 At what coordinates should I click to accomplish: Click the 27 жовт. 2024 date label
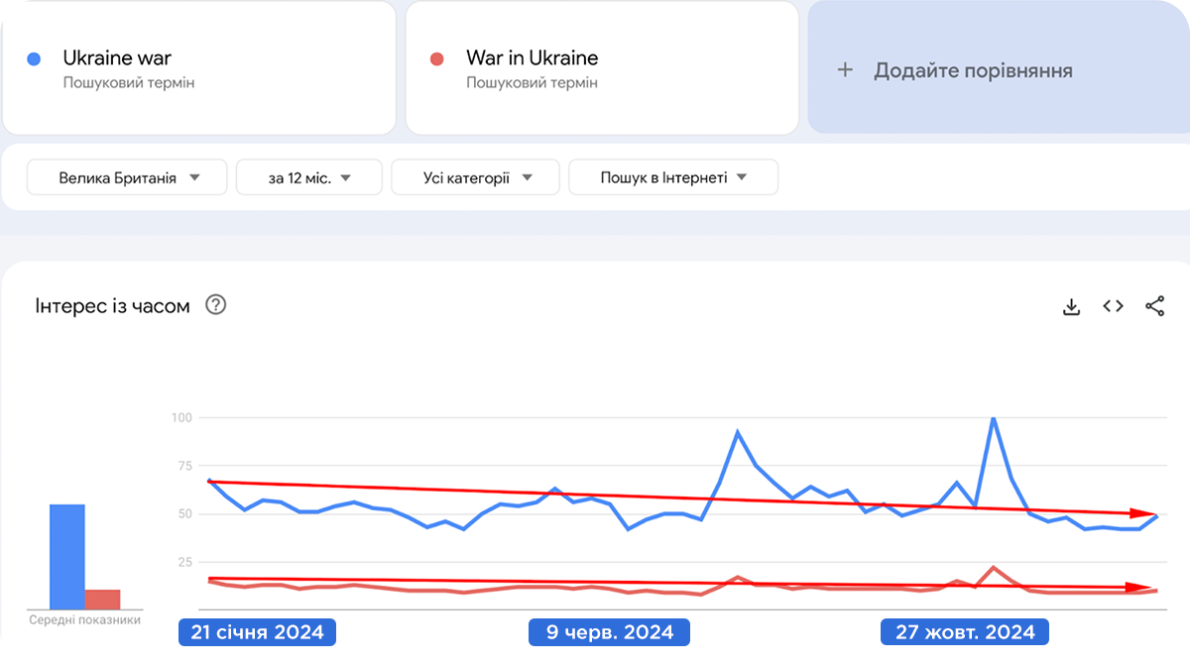tap(965, 632)
